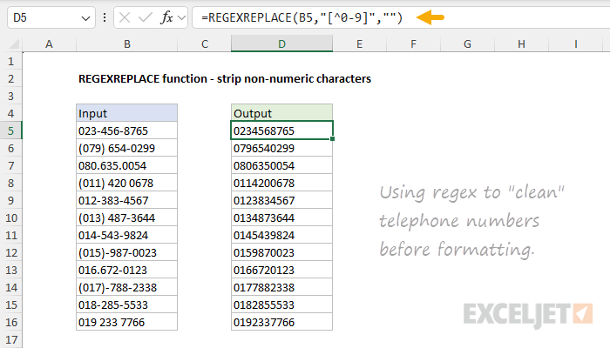Select column G header
The width and height of the screenshot is (610, 348).
coord(468,43)
